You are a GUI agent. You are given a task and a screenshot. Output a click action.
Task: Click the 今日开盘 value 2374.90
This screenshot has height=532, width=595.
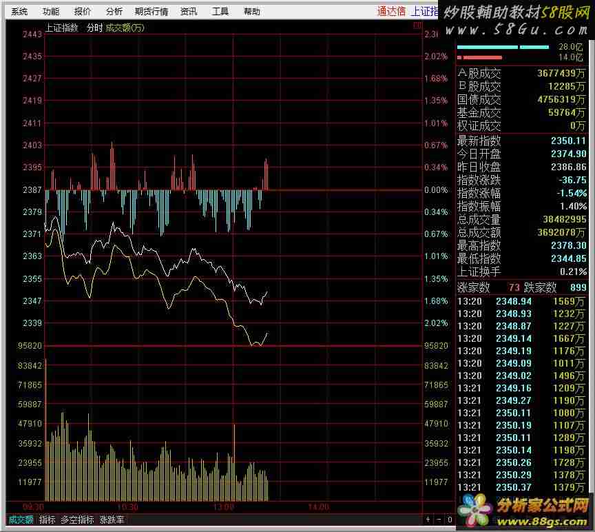click(568, 154)
